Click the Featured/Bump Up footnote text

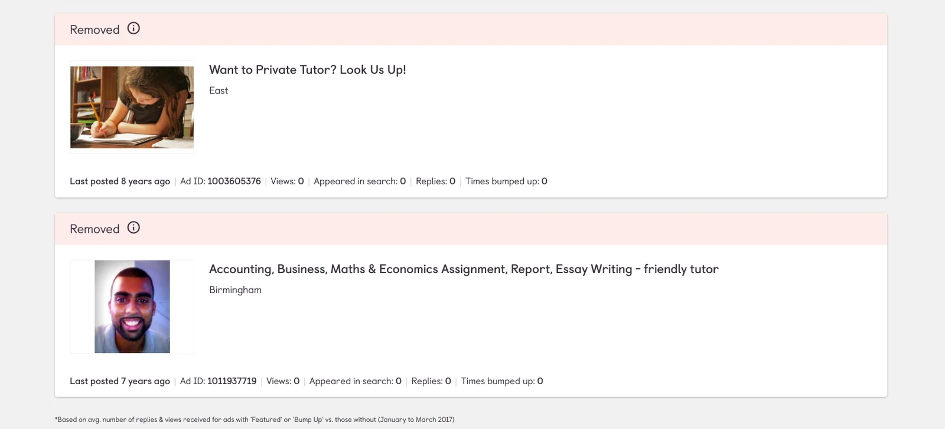pos(255,420)
